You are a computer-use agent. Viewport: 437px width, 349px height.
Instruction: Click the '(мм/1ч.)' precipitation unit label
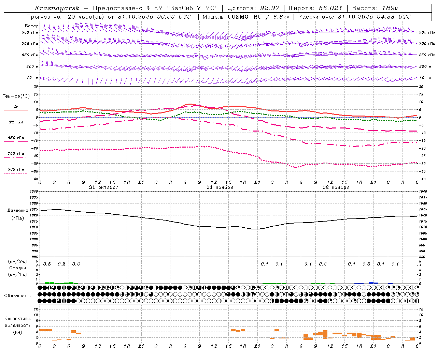18,274
